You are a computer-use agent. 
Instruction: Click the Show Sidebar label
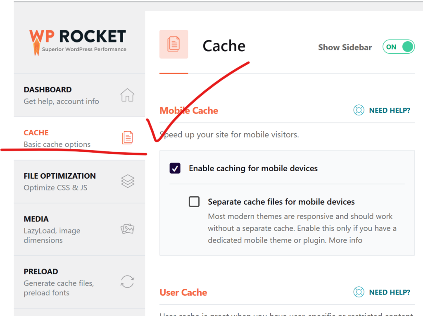(345, 47)
